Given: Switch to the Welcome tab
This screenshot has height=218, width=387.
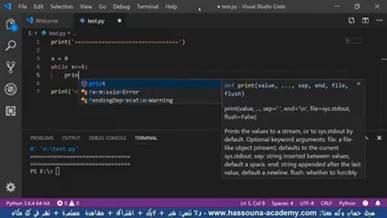Looking at the screenshot, I should (47, 21).
